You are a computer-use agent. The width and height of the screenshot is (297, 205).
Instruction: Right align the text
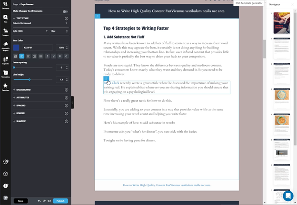(34, 56)
